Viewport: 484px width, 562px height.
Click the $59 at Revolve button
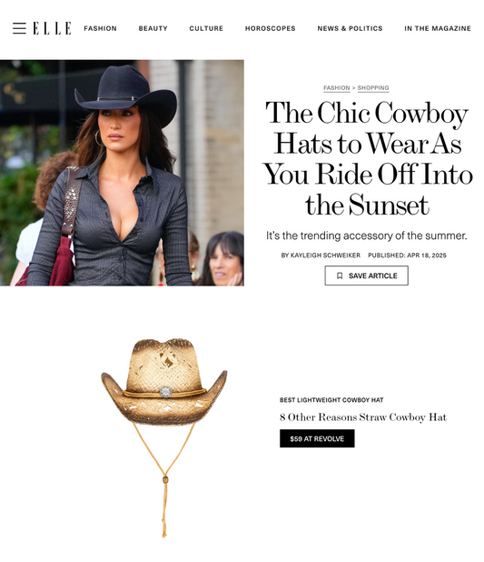[x=317, y=438]
